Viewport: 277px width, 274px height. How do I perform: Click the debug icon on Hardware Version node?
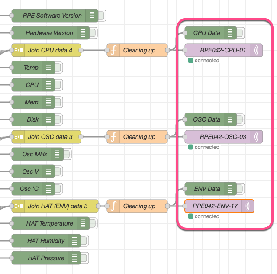point(83,33)
